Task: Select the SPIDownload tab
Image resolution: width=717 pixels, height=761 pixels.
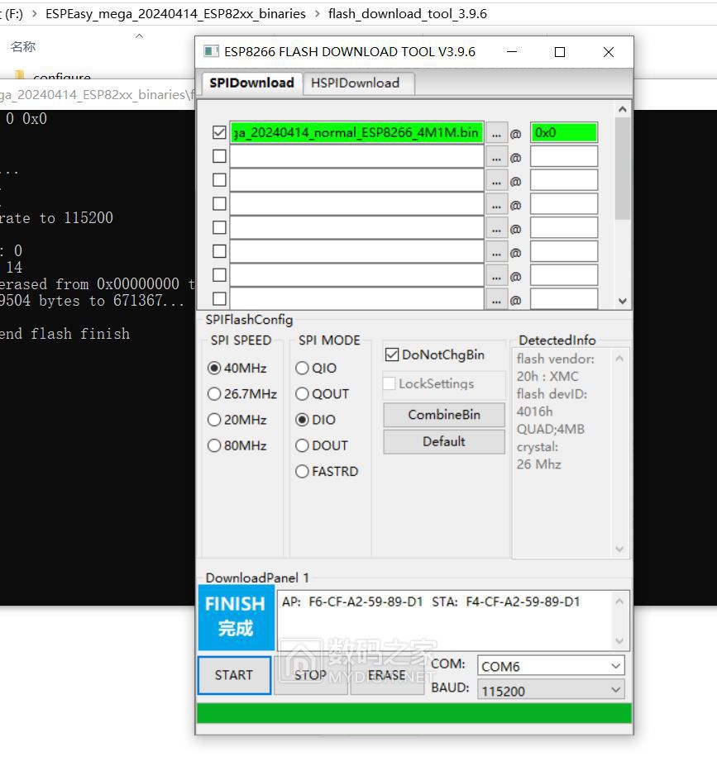Action: (251, 83)
